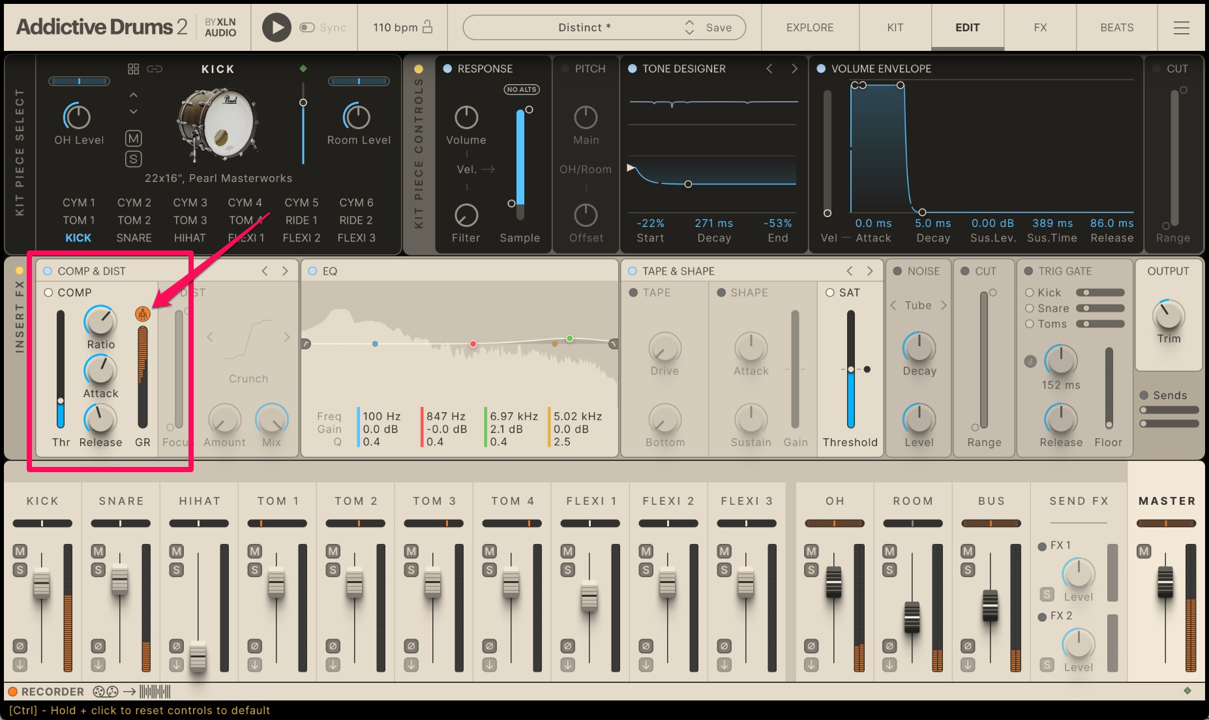This screenshot has width=1209, height=720.
Task: Toggle the EQ section power
Action: coord(312,271)
